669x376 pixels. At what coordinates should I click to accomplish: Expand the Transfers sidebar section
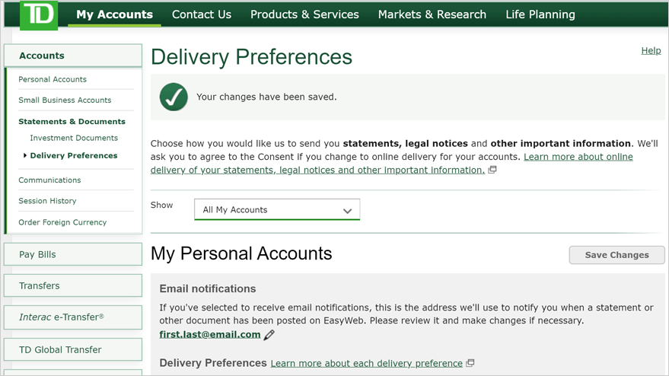pos(73,285)
